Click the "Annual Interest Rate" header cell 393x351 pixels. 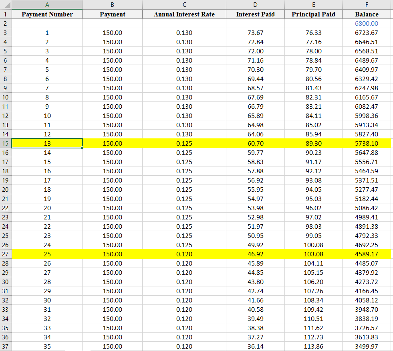(184, 14)
